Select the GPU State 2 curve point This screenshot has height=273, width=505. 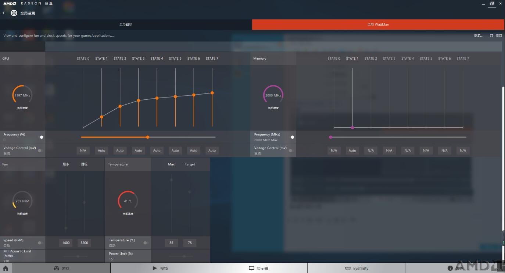[120, 106]
